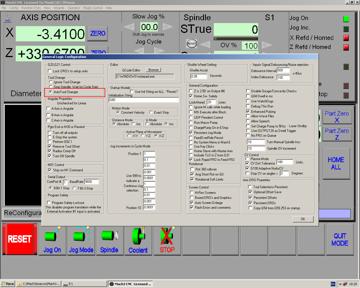Image resolution: width=360 pixels, height=288 pixels.
Task: Click the LookAhead lines field
Action: (211, 102)
